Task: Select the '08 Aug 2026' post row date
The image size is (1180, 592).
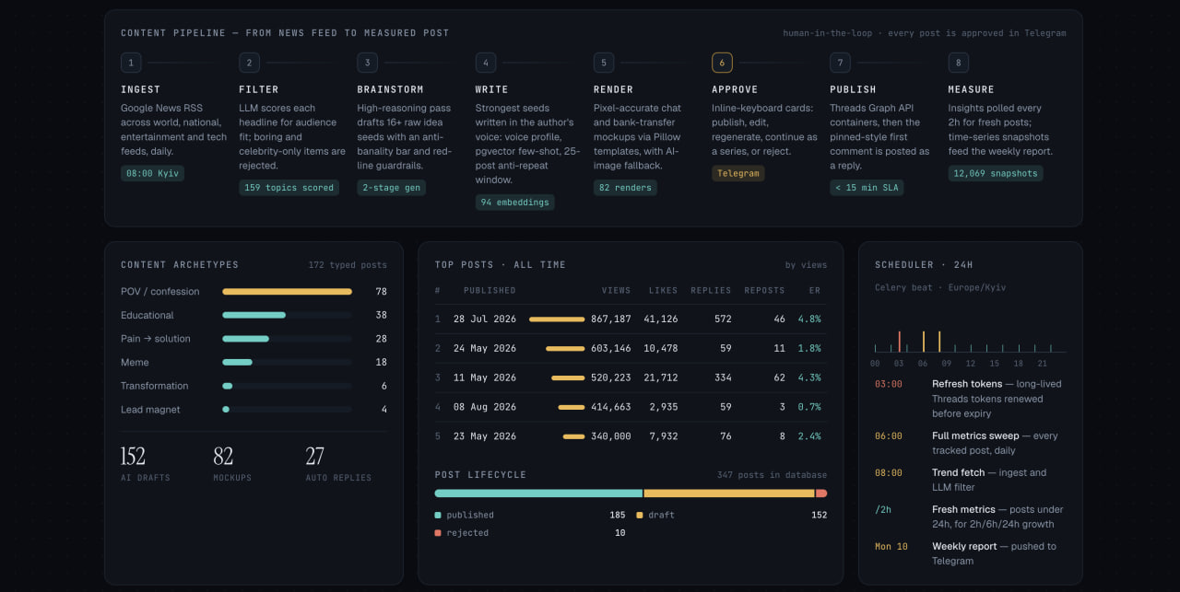Action: [x=485, y=407]
